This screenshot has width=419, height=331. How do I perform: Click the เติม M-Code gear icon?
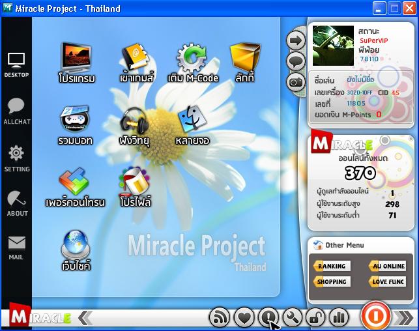[x=193, y=63]
